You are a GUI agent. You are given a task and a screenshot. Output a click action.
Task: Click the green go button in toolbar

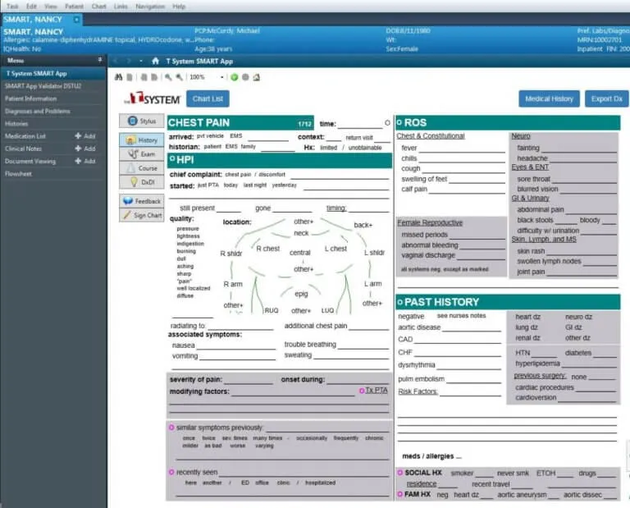pos(235,77)
